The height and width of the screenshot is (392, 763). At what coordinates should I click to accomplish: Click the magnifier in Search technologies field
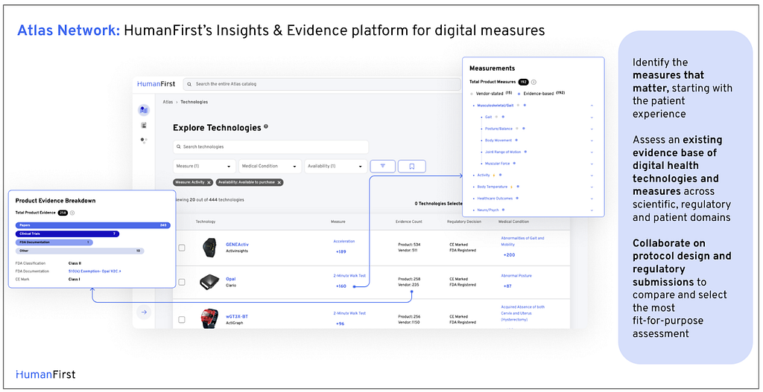[x=179, y=147]
